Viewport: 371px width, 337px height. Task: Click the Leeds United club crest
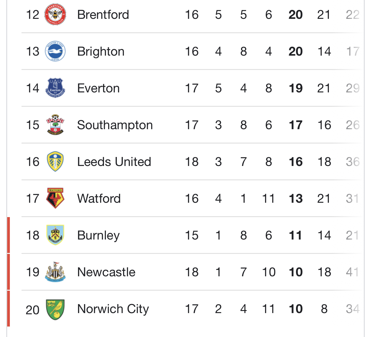tap(55, 161)
